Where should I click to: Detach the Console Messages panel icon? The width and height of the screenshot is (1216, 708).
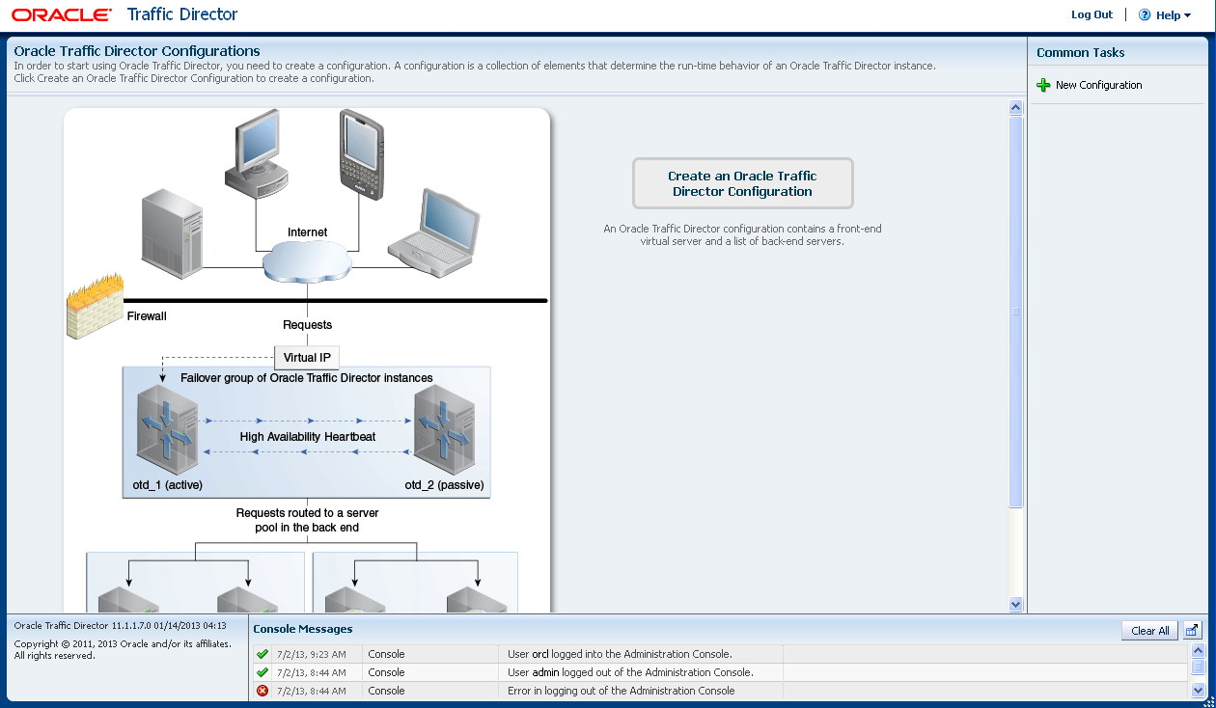[1192, 631]
